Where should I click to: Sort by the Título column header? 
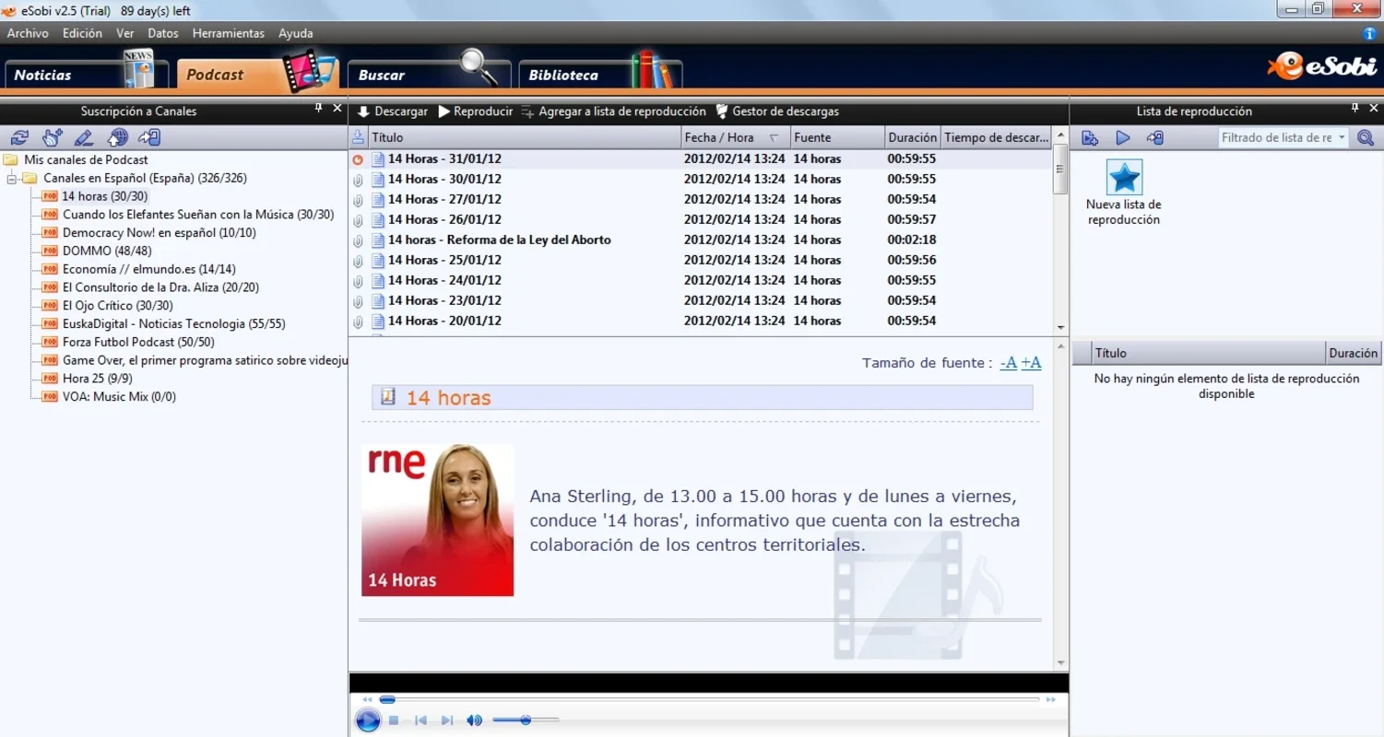pyautogui.click(x=524, y=137)
